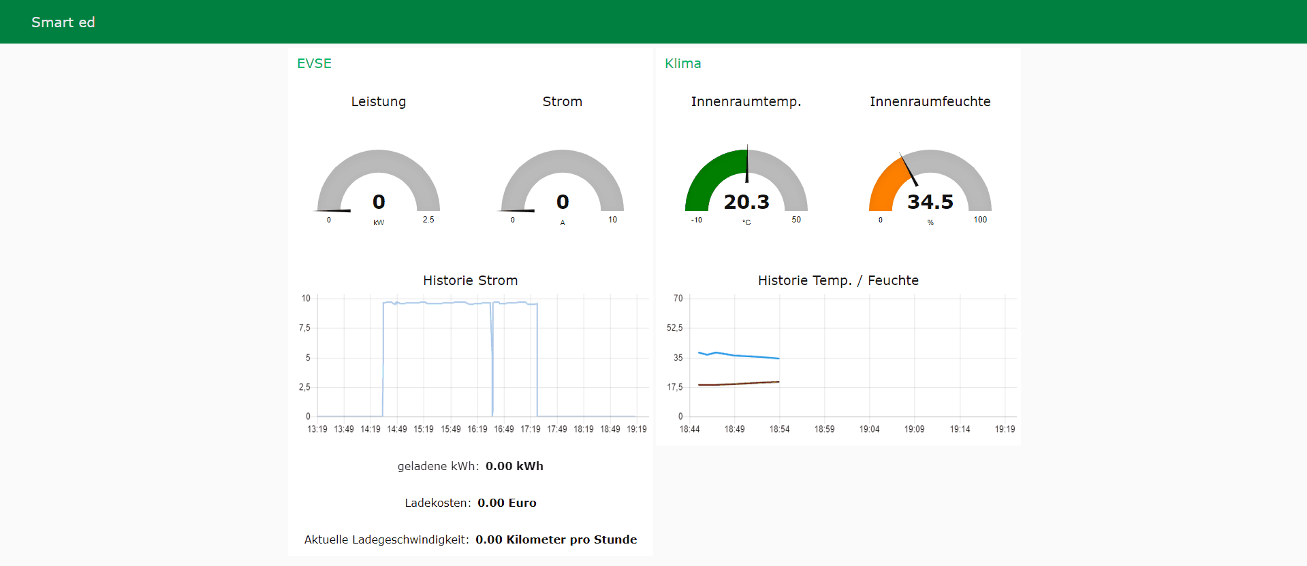Click the 19:19 label on Strom chart
1307x566 pixels.
pos(637,429)
